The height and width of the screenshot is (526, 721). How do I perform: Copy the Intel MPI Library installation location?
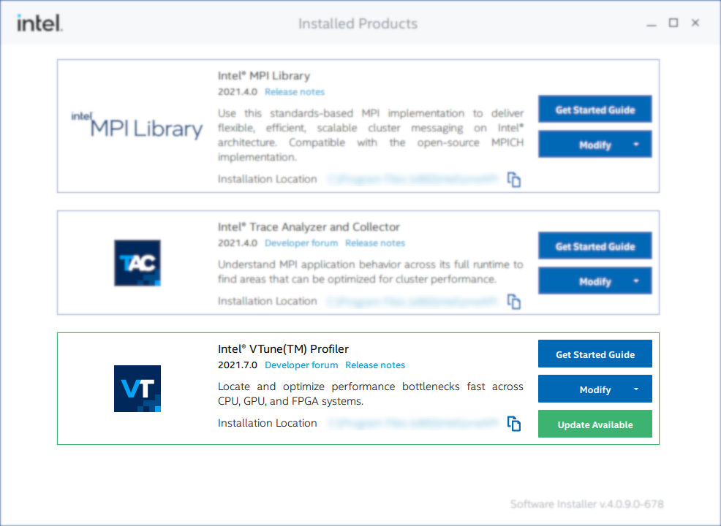click(513, 180)
